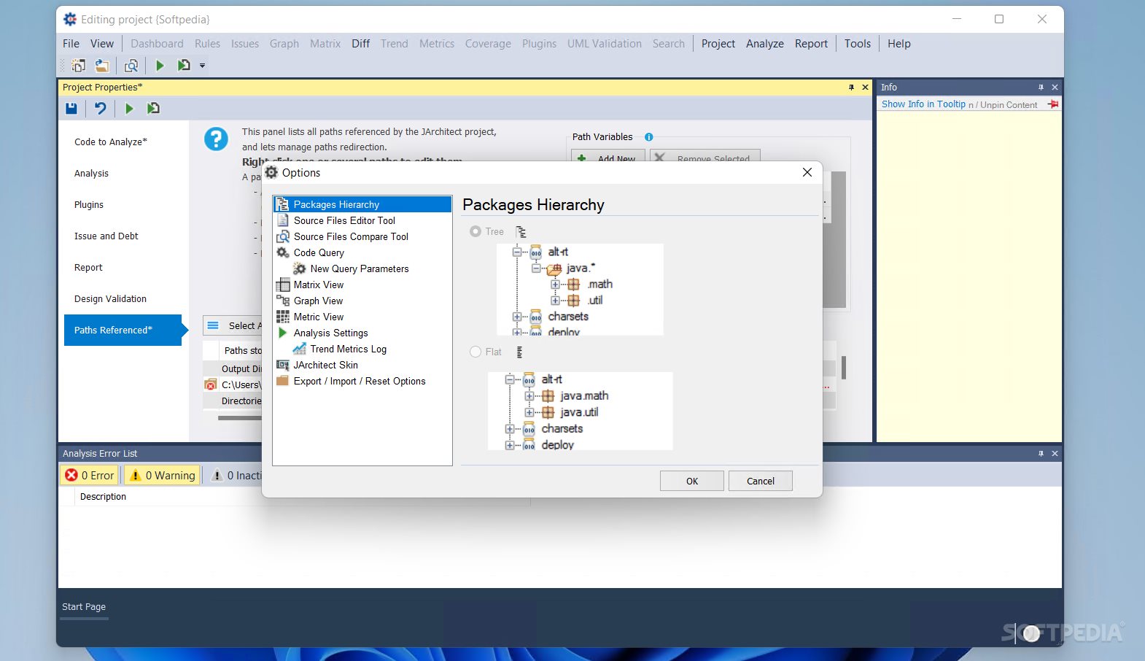
Task: Click the compare builds magnifier toolbar icon
Action: point(131,66)
